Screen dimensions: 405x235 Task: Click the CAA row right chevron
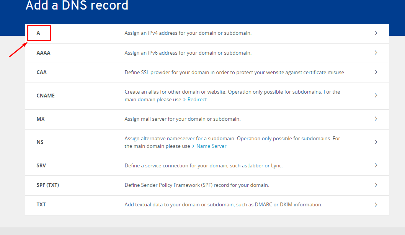[x=376, y=72]
